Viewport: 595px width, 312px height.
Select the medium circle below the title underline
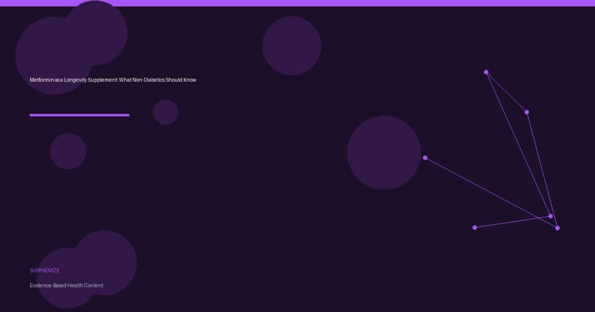(x=68, y=151)
